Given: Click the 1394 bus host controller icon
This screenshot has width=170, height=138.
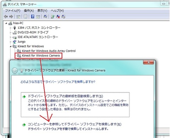Looking at the screenshot, I should tap(15, 28).
